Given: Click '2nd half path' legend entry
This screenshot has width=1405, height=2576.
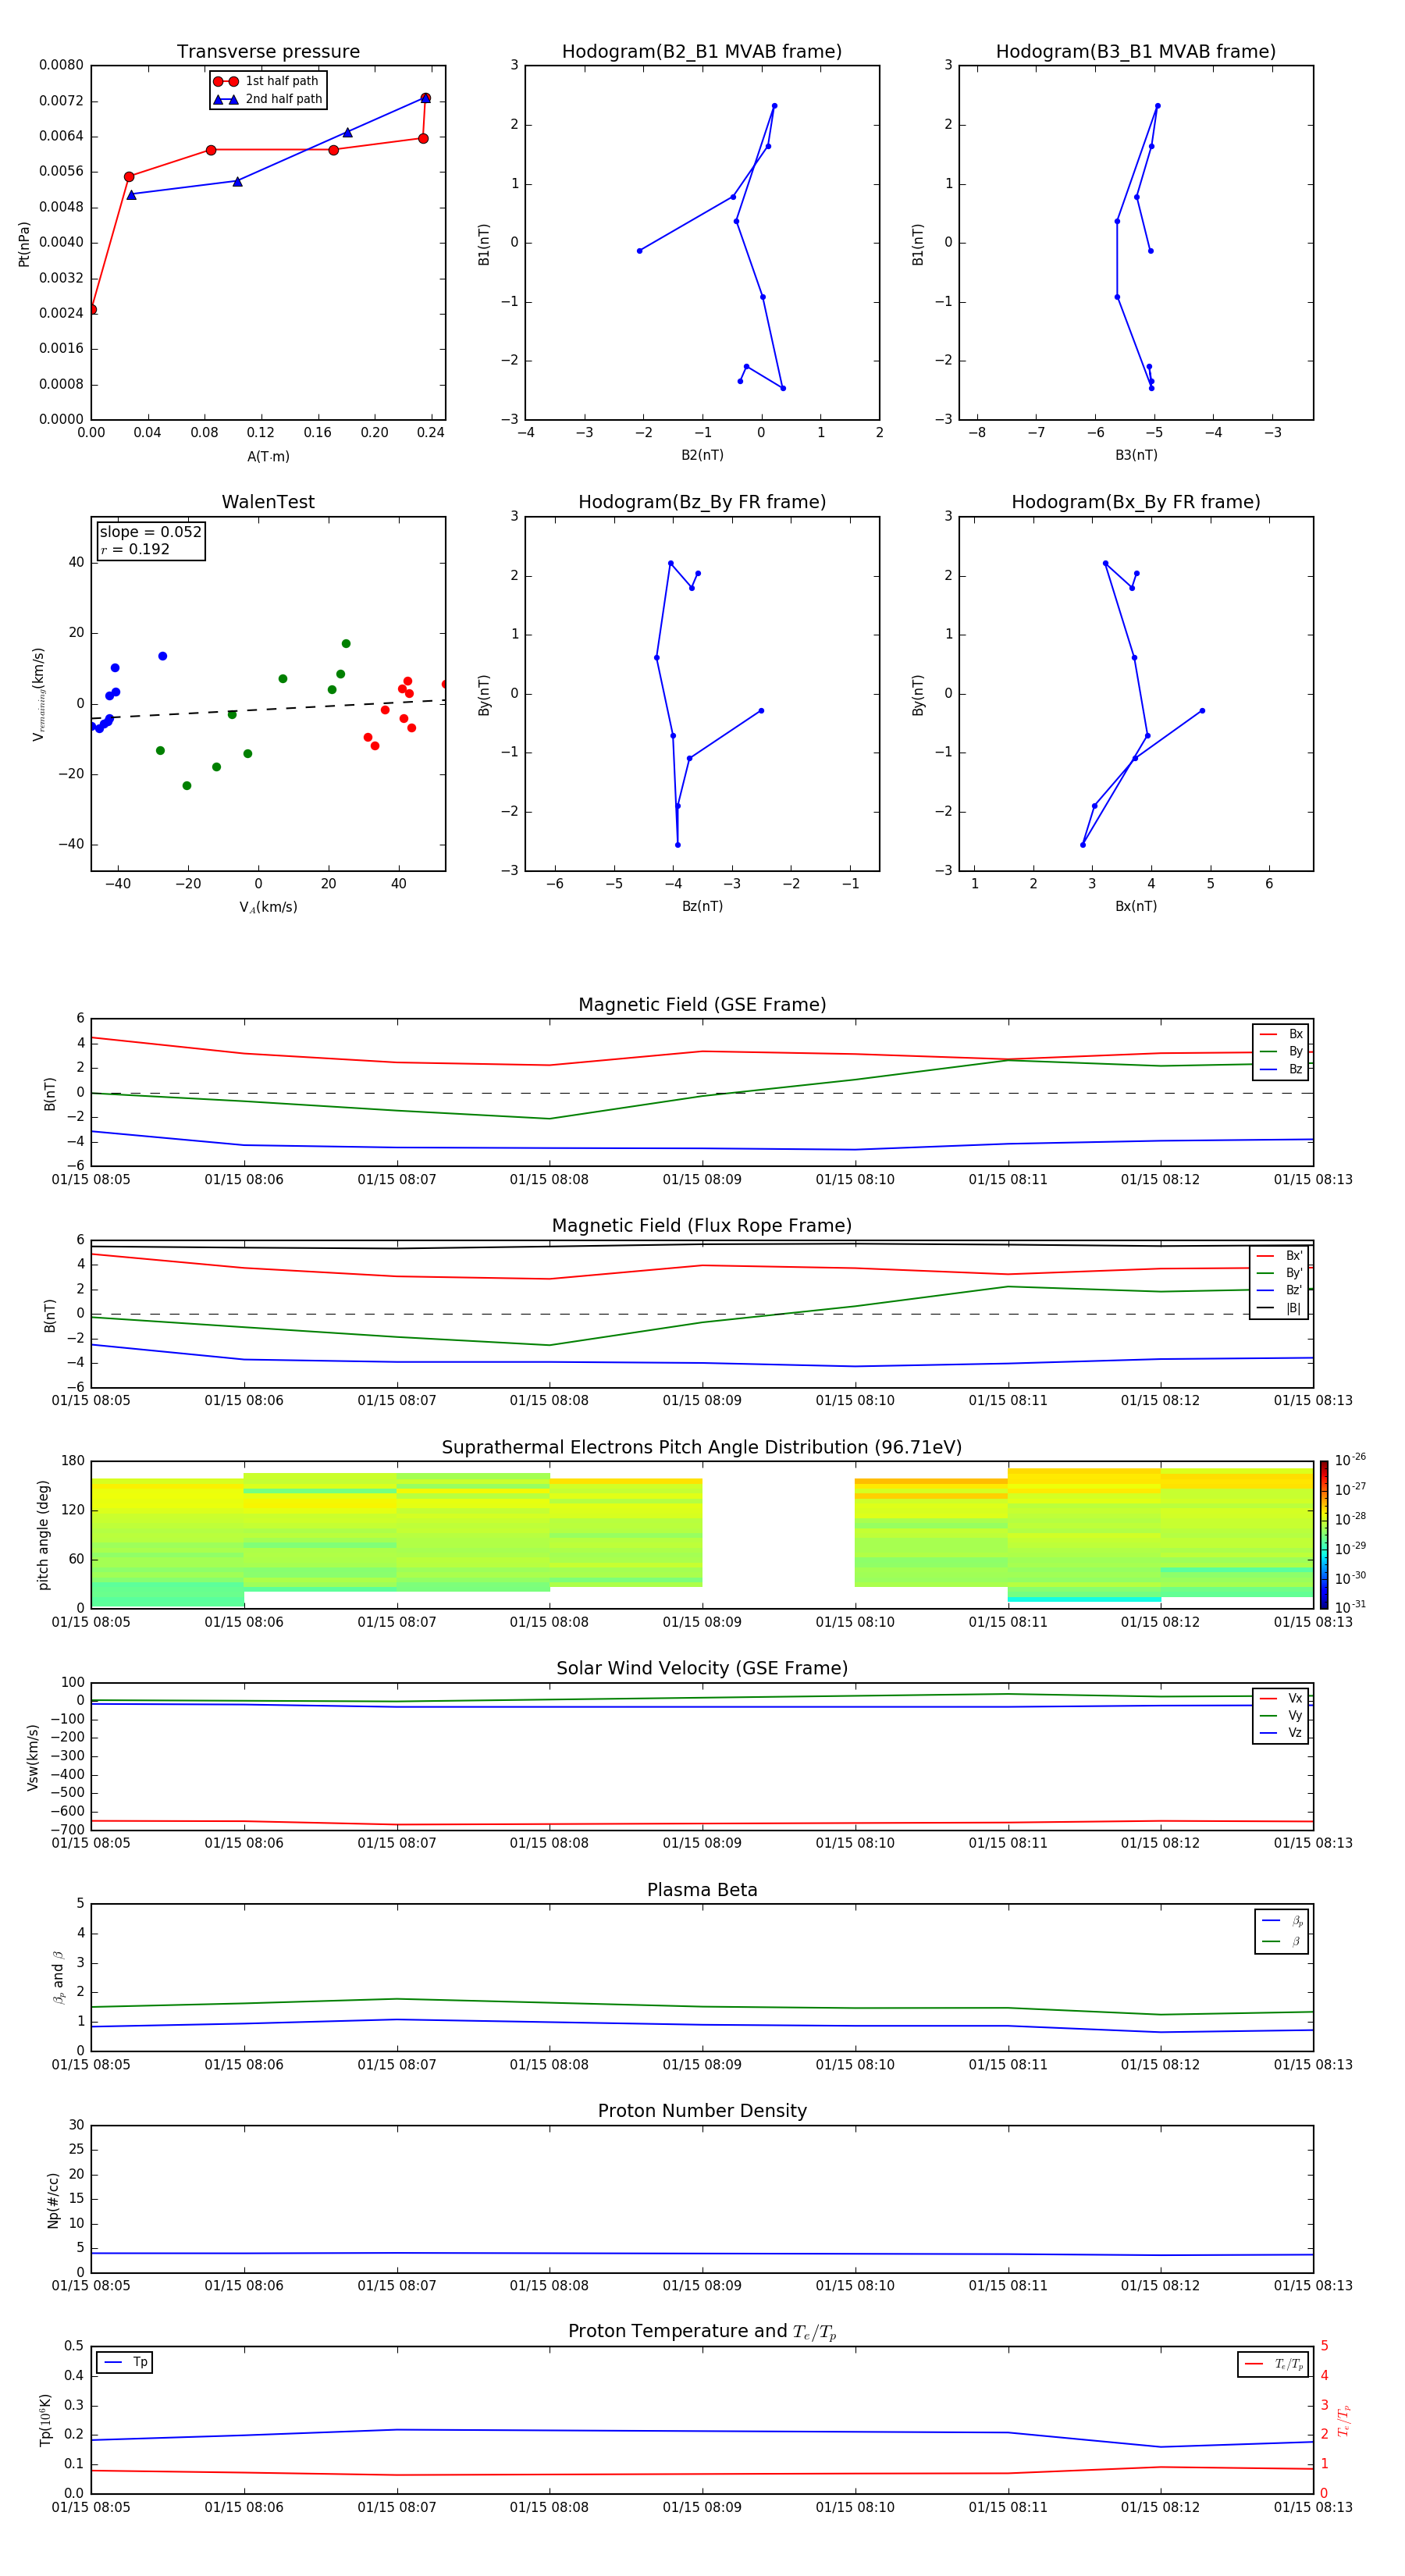Looking at the screenshot, I should (x=268, y=99).
